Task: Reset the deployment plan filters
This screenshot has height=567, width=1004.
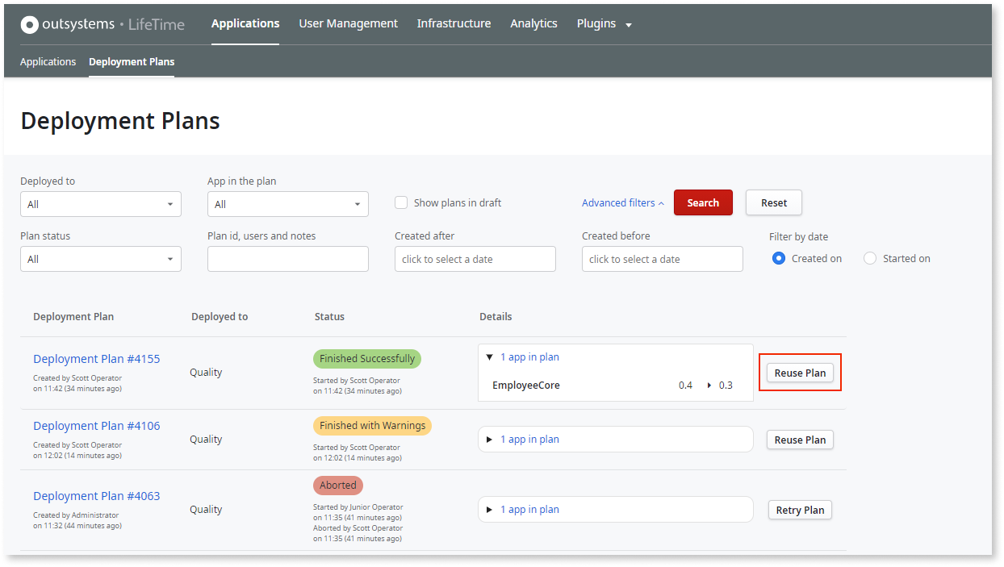Action: [x=773, y=202]
